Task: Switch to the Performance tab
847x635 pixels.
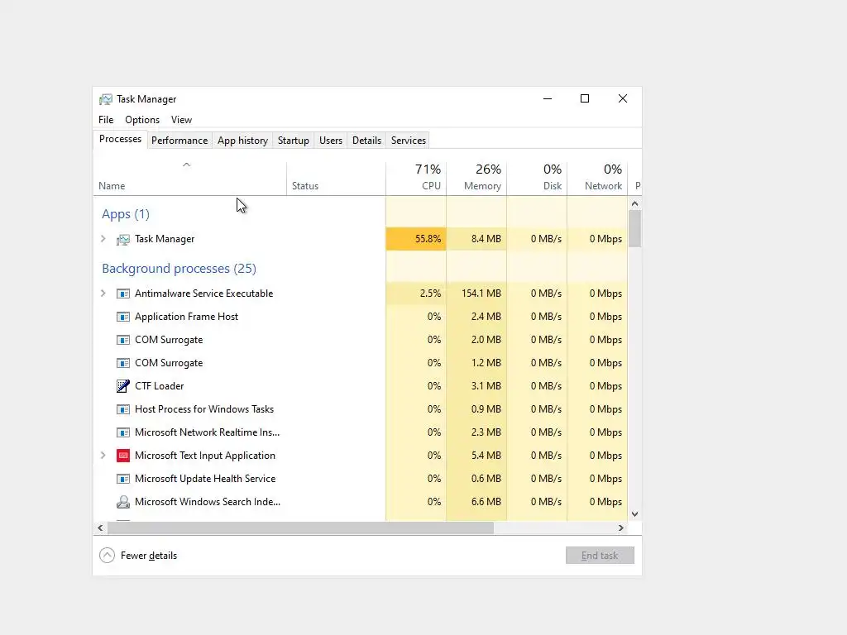Action: point(179,141)
